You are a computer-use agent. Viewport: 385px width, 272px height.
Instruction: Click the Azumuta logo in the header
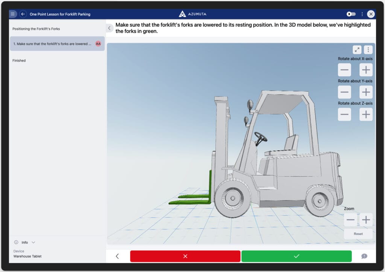[x=192, y=14]
